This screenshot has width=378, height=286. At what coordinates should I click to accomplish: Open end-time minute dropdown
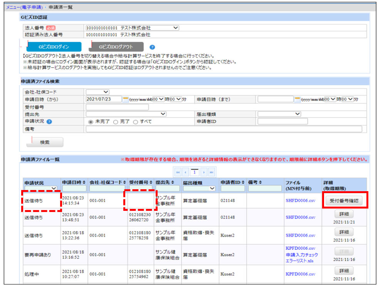click(x=348, y=99)
